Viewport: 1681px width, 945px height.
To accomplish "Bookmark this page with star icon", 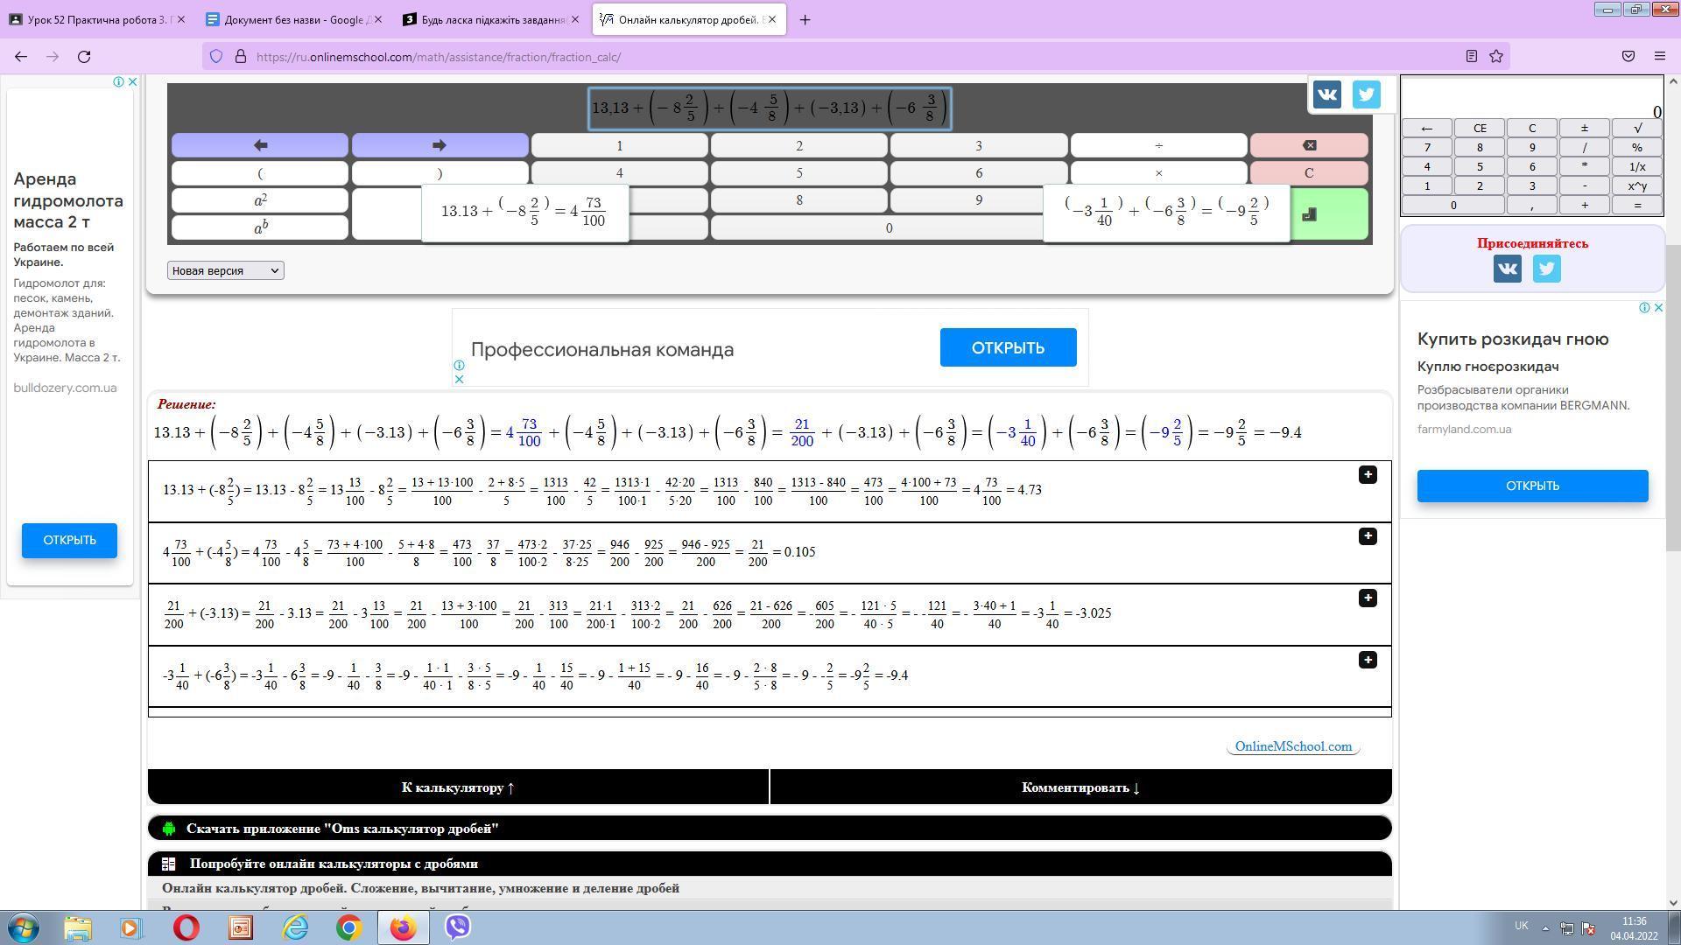I will coord(1496,56).
